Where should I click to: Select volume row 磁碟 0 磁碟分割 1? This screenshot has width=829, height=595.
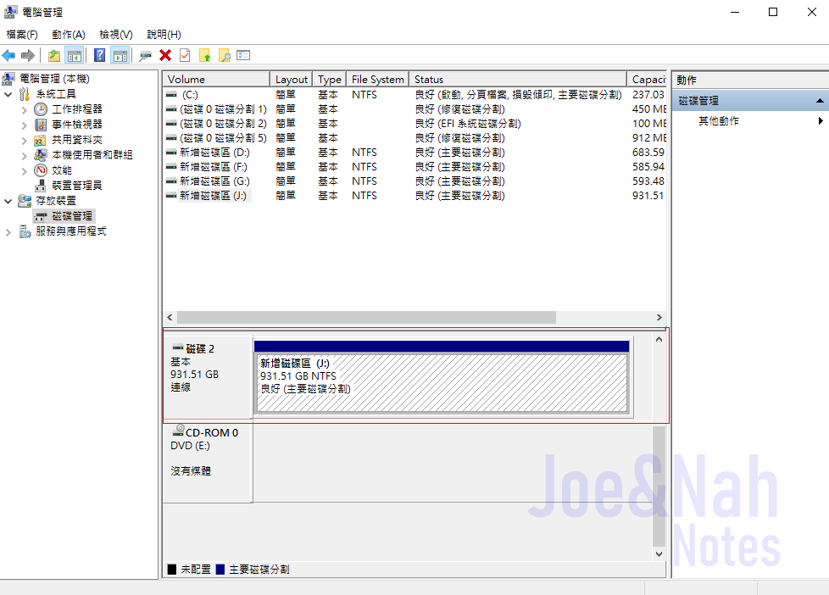[x=415, y=109]
